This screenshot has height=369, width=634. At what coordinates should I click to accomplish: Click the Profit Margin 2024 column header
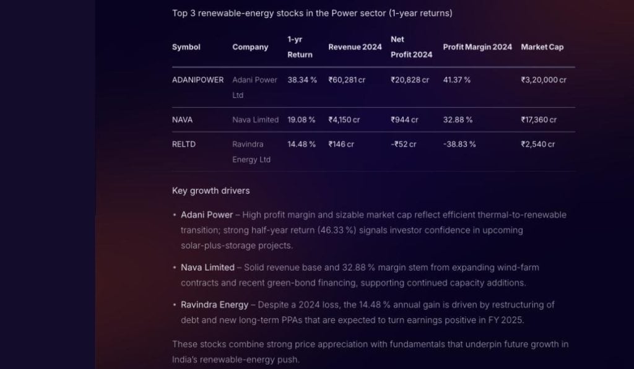pyautogui.click(x=477, y=47)
